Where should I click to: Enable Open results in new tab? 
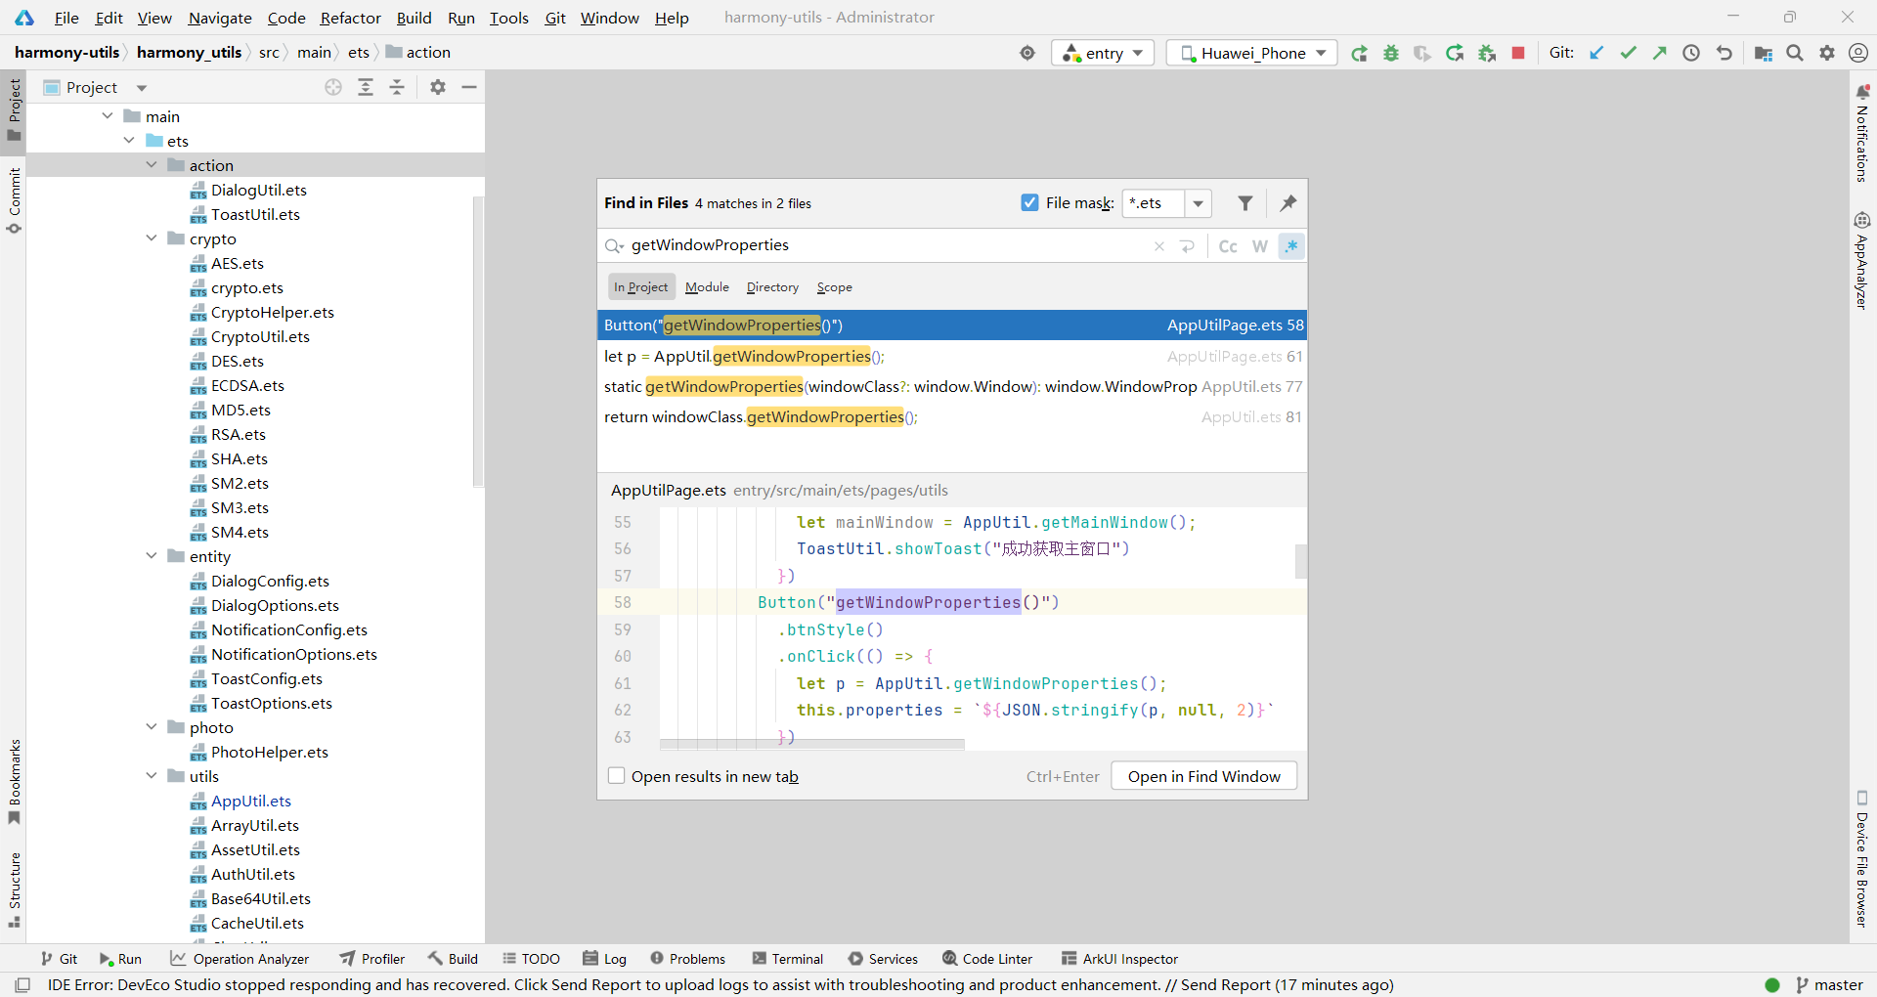[x=617, y=776]
